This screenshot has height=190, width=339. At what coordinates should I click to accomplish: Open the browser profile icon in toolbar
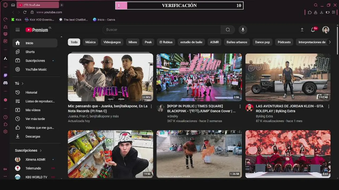(316, 12)
